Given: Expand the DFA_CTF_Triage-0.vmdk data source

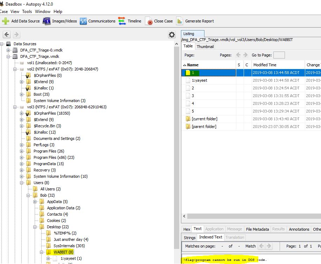Looking at the screenshot, I should (x=8, y=50).
